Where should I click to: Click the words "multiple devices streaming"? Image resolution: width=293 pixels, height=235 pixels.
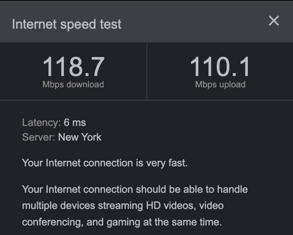[82, 206]
